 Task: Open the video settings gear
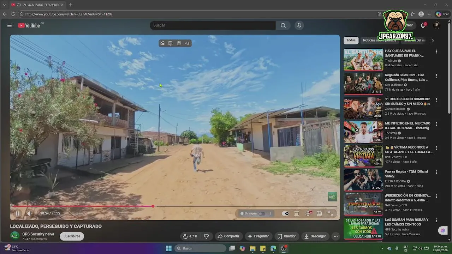coord(308,213)
